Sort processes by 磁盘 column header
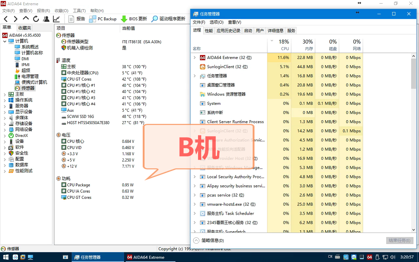 point(327,45)
